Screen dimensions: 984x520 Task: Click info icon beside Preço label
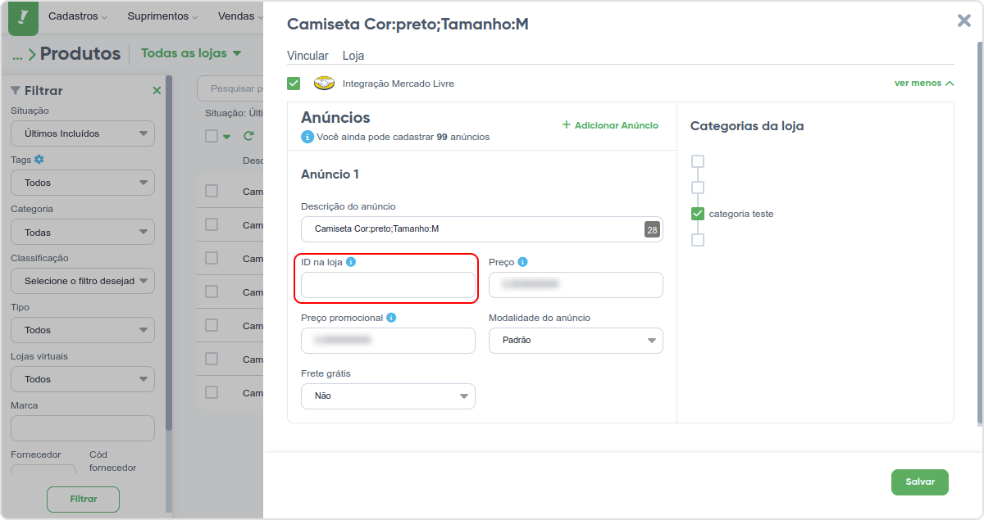(522, 262)
